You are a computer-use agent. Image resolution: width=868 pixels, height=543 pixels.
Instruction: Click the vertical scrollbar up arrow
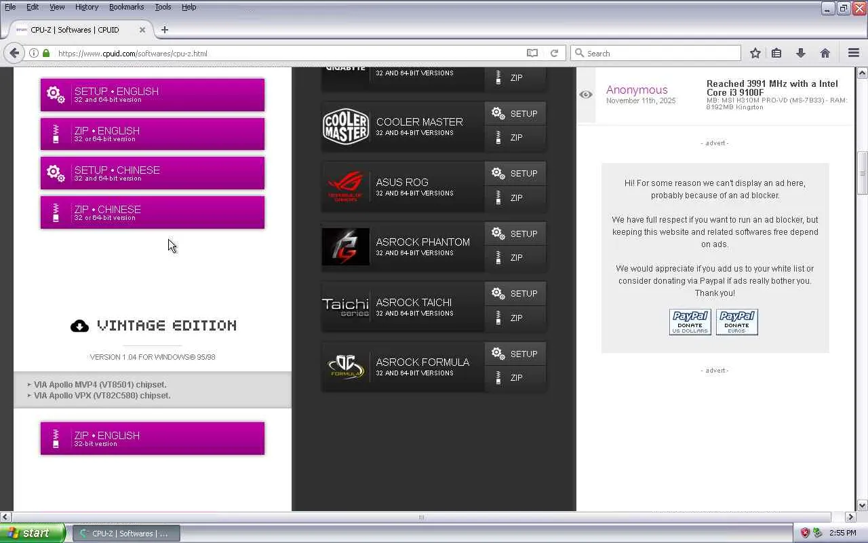tap(863, 73)
